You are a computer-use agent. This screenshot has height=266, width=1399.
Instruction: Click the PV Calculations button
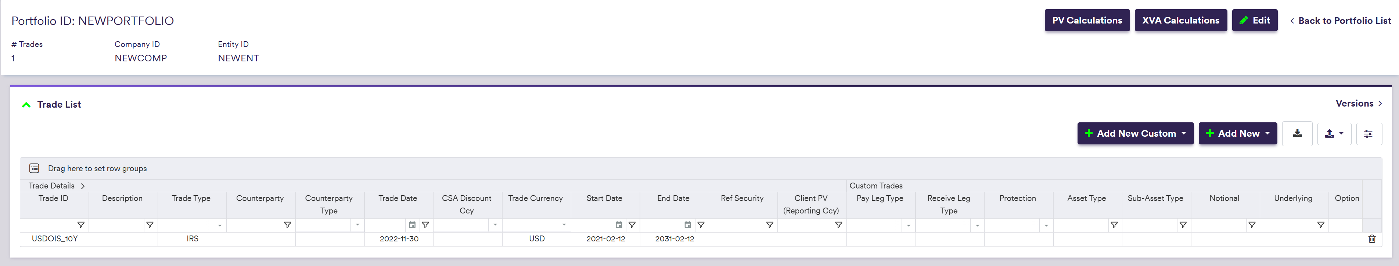coord(1087,21)
